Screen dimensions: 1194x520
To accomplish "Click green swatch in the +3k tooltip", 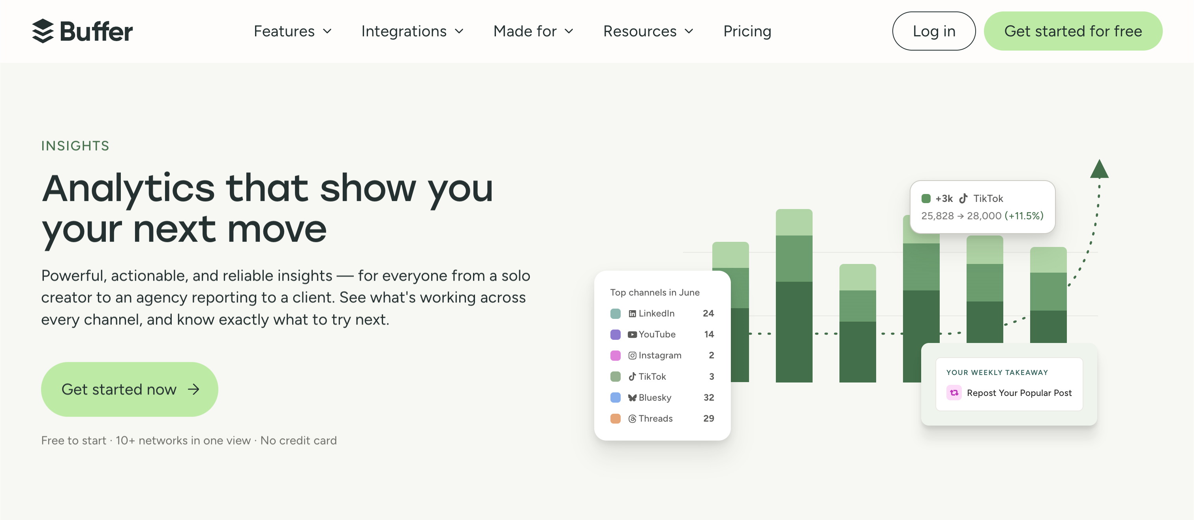I will pos(926,198).
